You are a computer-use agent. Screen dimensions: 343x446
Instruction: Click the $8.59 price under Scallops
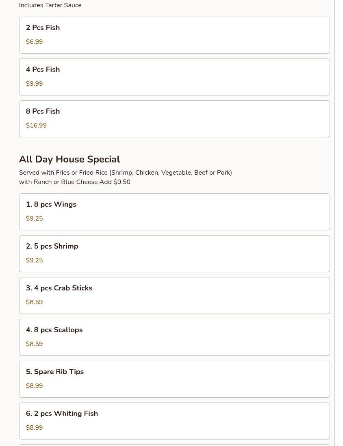click(x=34, y=344)
